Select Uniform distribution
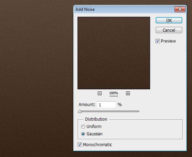 coord(83,127)
